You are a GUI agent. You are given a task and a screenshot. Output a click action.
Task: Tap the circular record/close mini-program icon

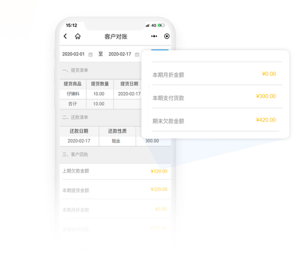pyautogui.click(x=167, y=36)
